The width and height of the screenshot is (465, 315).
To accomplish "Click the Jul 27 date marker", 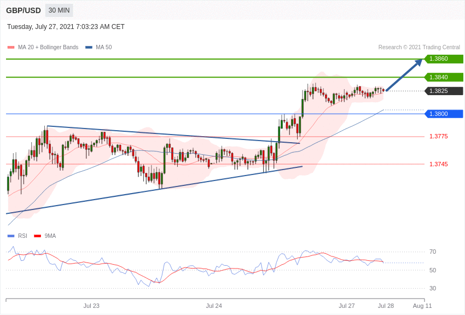I will (x=347, y=306).
